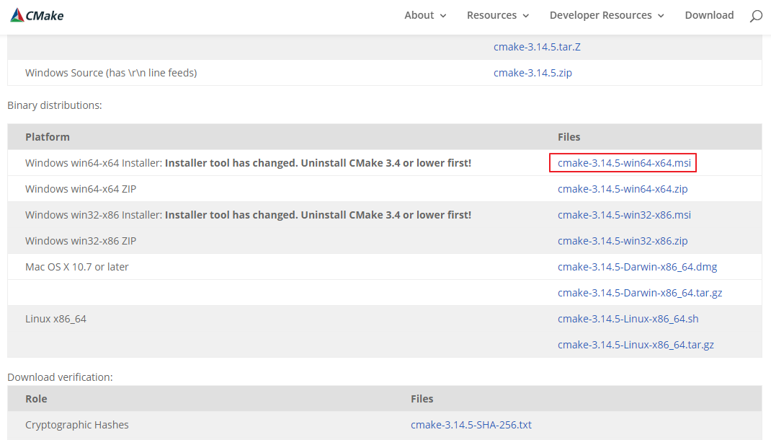The image size is (771, 440).
Task: Click the binary table 'Files' column header
Action: [569, 137]
